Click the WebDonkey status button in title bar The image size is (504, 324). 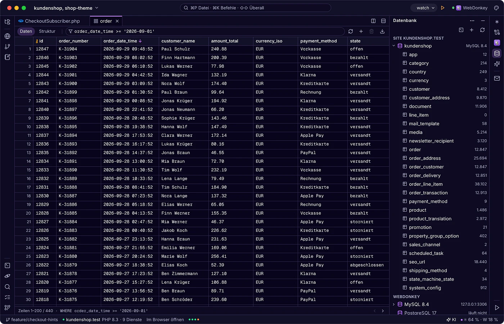470,8
